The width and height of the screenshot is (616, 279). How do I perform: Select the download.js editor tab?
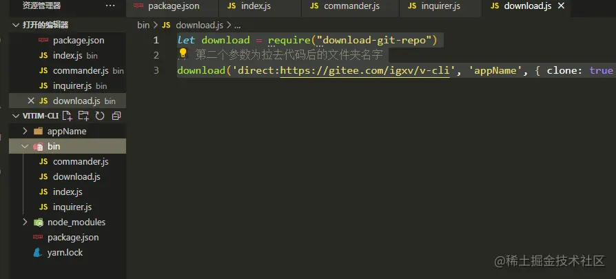[x=528, y=6]
